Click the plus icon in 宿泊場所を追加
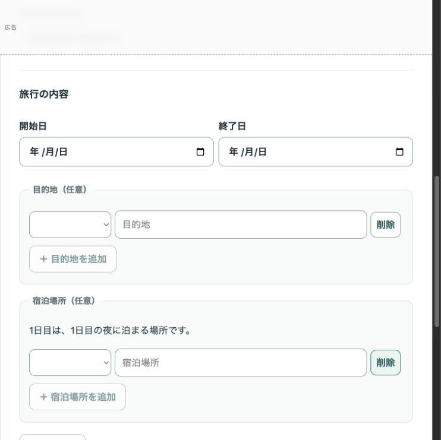 [x=43, y=397]
